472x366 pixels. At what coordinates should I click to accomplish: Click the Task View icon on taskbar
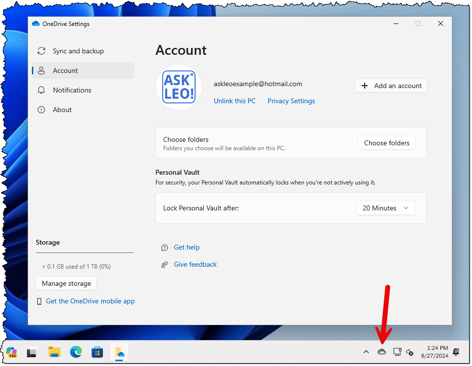click(x=32, y=352)
